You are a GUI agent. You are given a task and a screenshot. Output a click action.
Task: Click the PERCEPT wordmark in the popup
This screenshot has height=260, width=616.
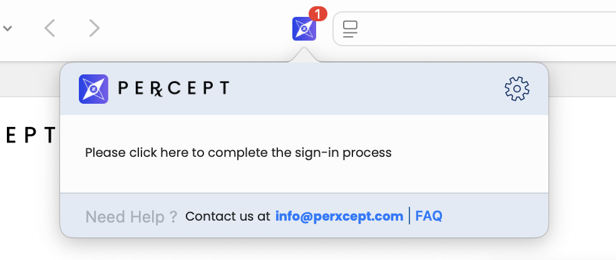click(173, 89)
